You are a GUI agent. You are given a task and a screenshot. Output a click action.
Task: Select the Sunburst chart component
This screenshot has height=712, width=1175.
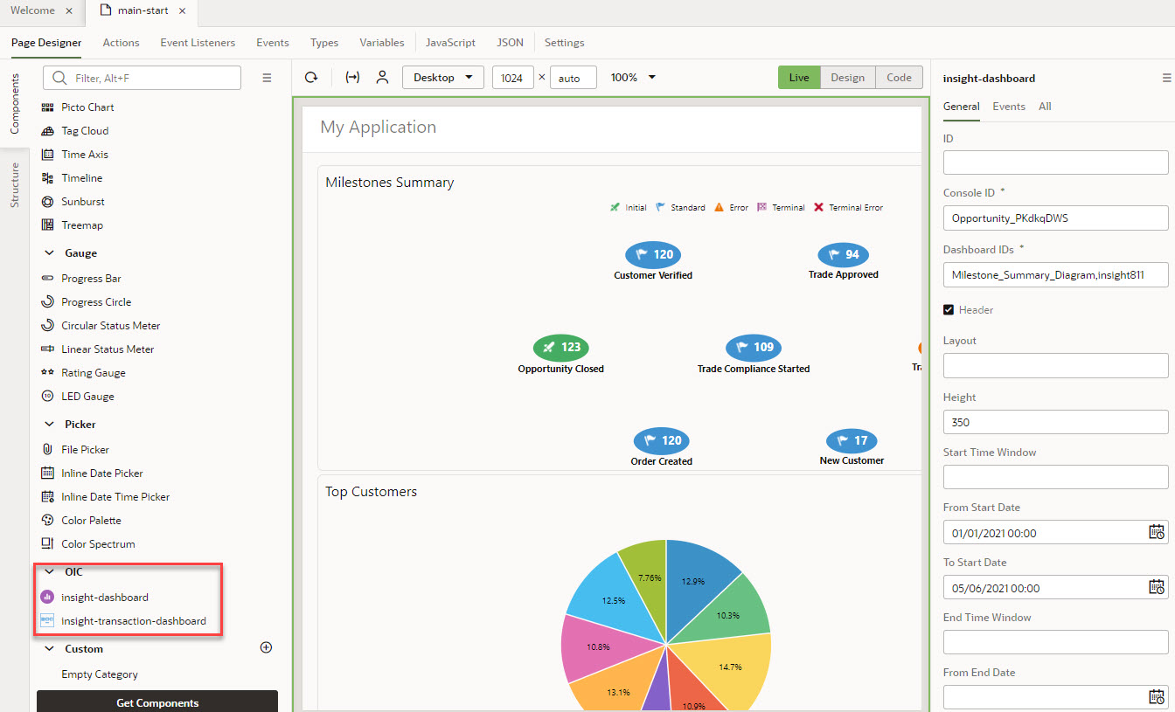coord(83,201)
